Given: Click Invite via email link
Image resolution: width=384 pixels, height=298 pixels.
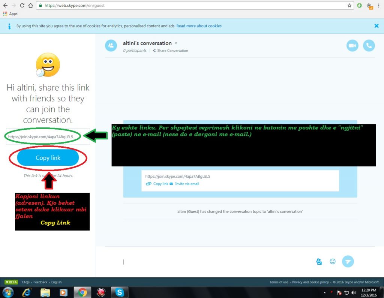Looking at the screenshot, I should pos(184,184).
